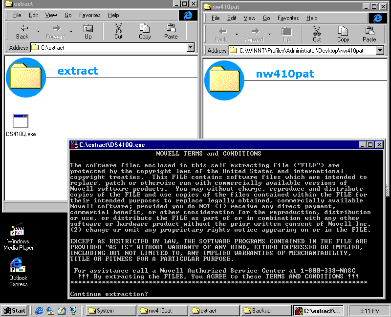This screenshot has height=317, width=391.
Task: Go Forward in the extract window
Action: pos(55,32)
